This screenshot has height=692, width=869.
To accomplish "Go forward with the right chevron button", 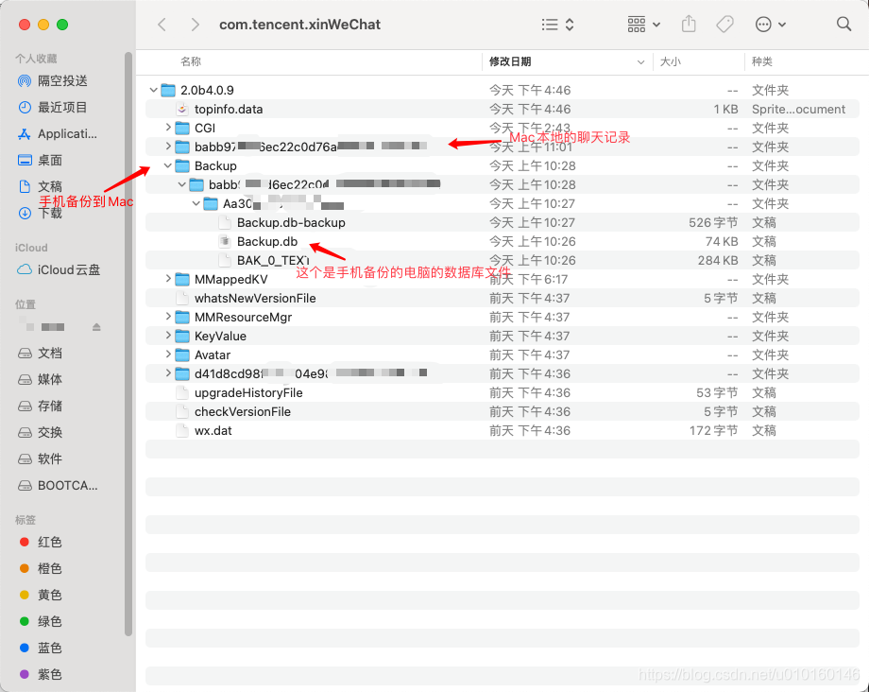I will coord(195,25).
